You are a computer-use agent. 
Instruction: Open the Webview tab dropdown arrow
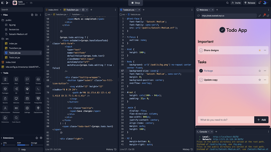[209, 10]
